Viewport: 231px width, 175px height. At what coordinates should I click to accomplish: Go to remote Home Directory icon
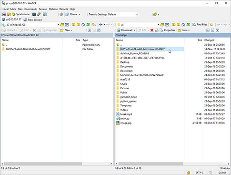pyautogui.click(x=183, y=25)
